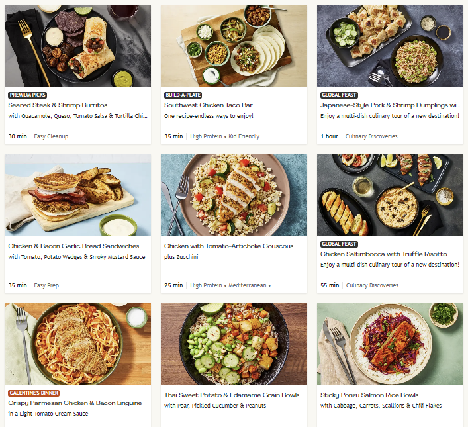Click Global Feast badge on dumplings card

[x=339, y=95]
